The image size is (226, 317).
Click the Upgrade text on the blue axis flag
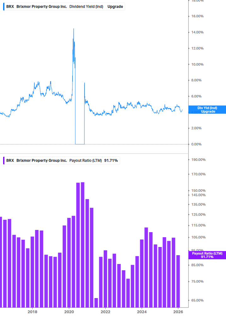[207, 112]
